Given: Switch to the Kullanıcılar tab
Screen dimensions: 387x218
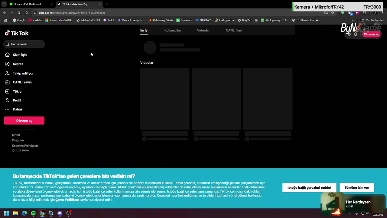Looking at the screenshot, I should pyautogui.click(x=173, y=30).
